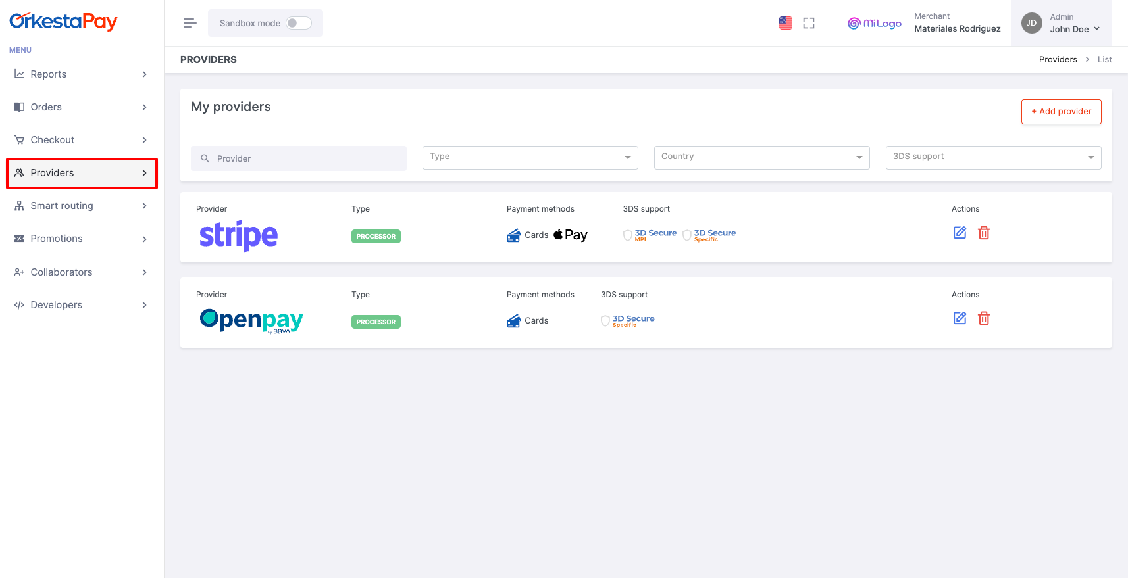
Task: Click Stripe's 3D Secure Specific badge
Action: click(x=709, y=235)
